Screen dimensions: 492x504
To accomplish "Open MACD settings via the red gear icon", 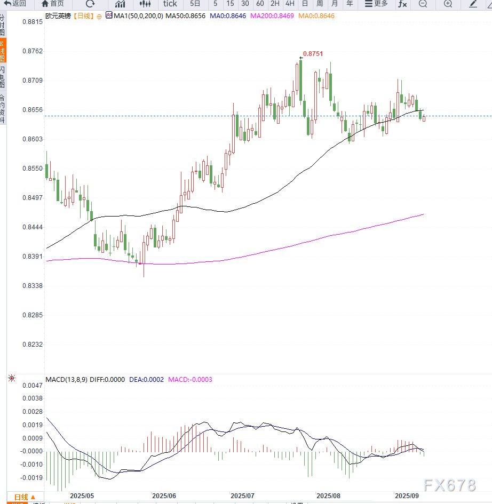I will [x=11, y=378].
